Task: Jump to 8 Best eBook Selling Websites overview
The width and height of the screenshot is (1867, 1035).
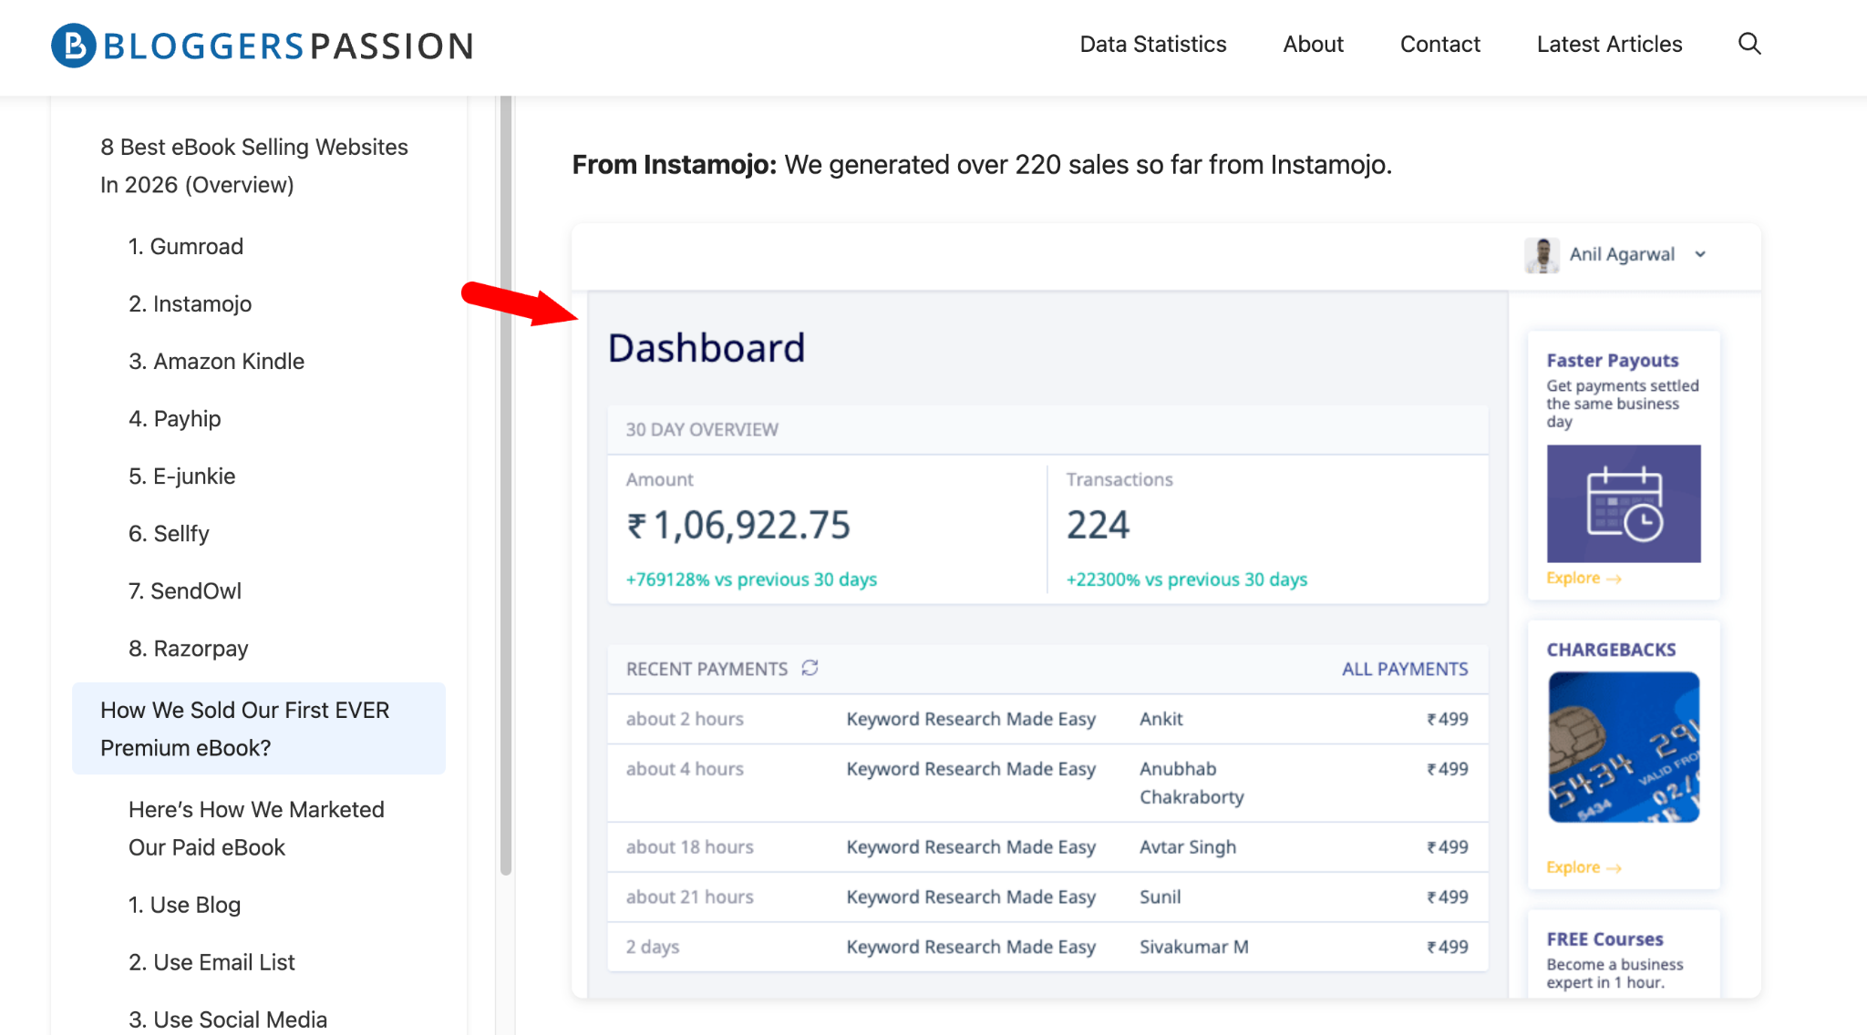Action: click(x=254, y=166)
